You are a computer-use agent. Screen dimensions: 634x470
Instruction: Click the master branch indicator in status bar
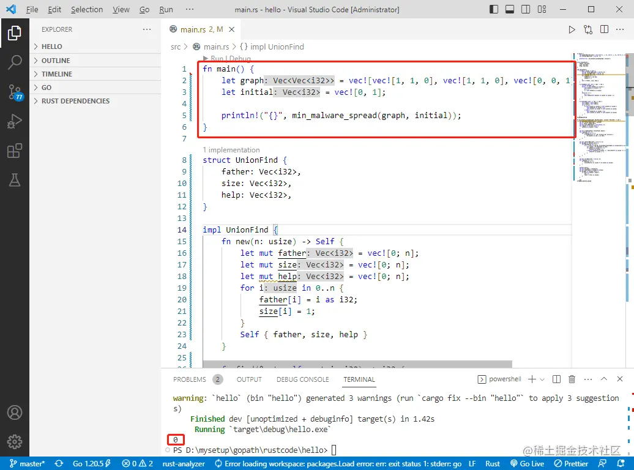pyautogui.click(x=27, y=463)
